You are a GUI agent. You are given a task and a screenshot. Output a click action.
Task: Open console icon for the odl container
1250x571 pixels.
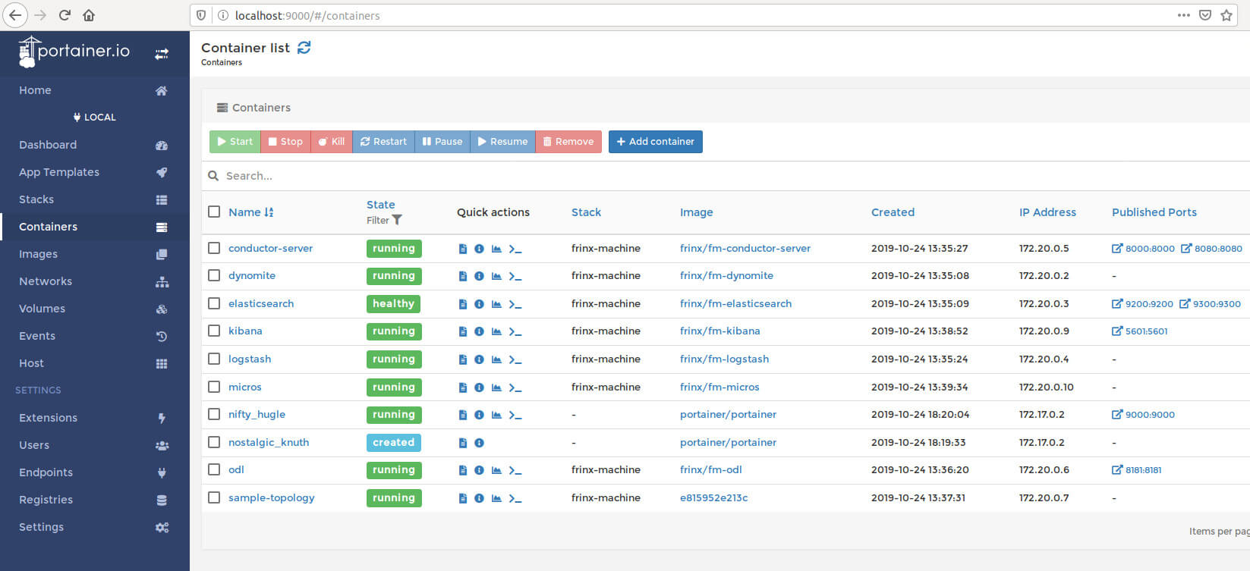[x=515, y=470]
